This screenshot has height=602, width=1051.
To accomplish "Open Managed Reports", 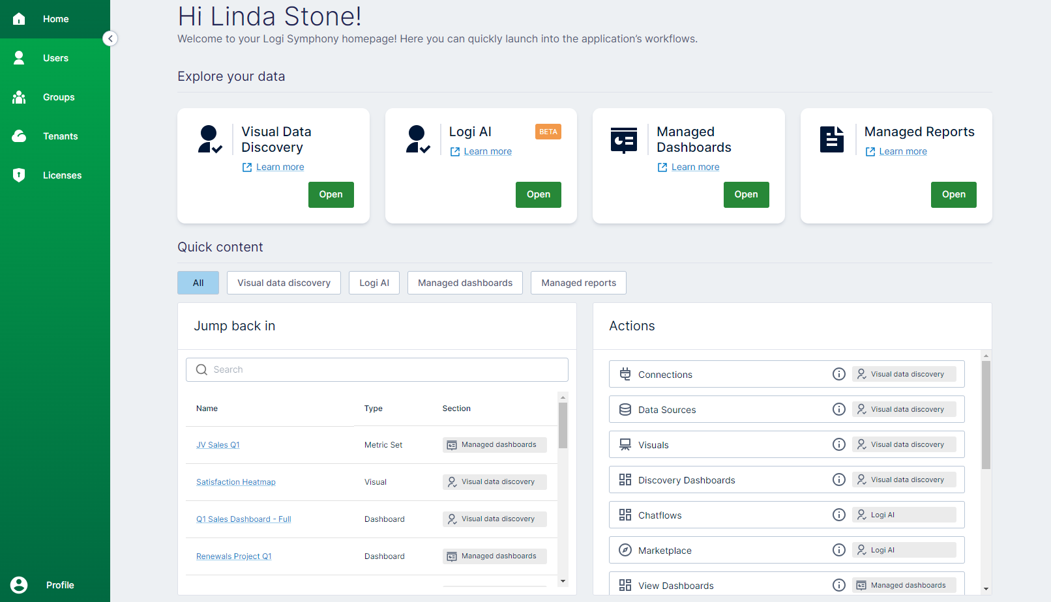I will tap(954, 195).
